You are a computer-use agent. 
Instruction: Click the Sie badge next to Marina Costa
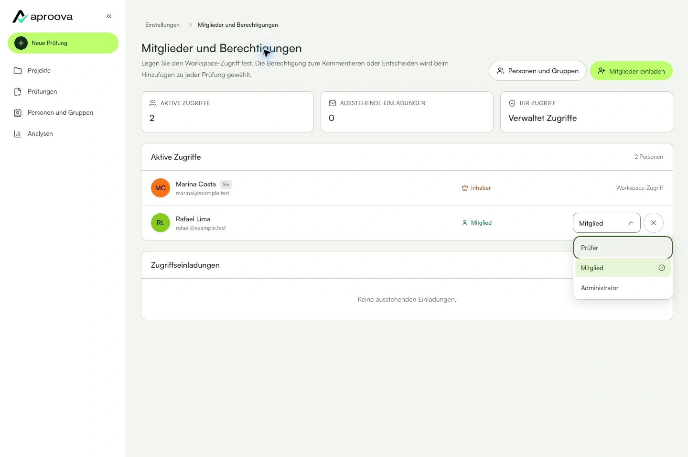[226, 184]
